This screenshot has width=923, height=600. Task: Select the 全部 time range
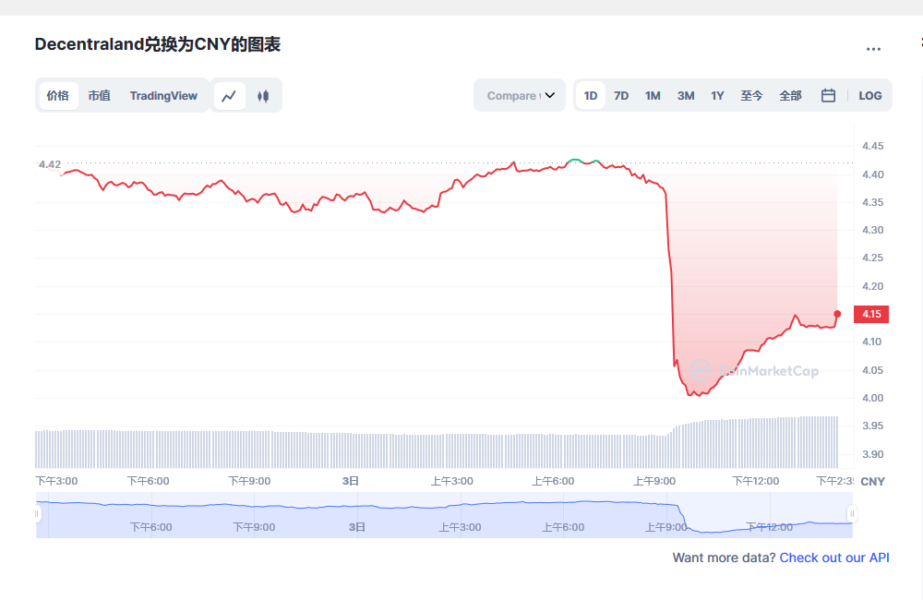point(791,95)
